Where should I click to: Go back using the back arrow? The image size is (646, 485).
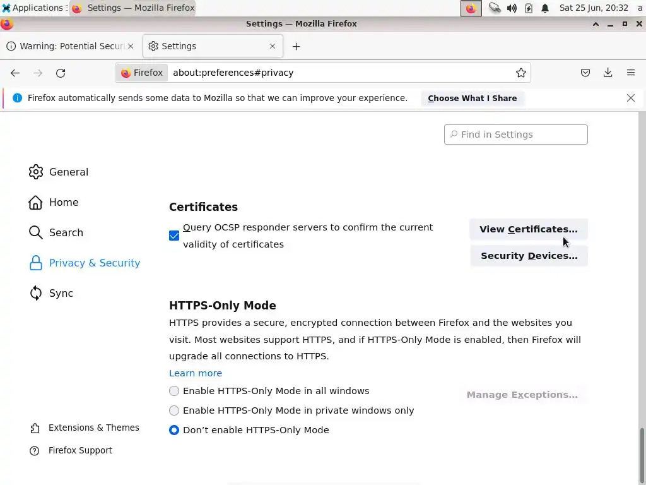click(x=15, y=73)
